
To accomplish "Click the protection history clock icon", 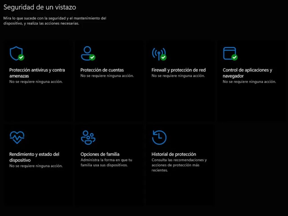I will 159,138.
